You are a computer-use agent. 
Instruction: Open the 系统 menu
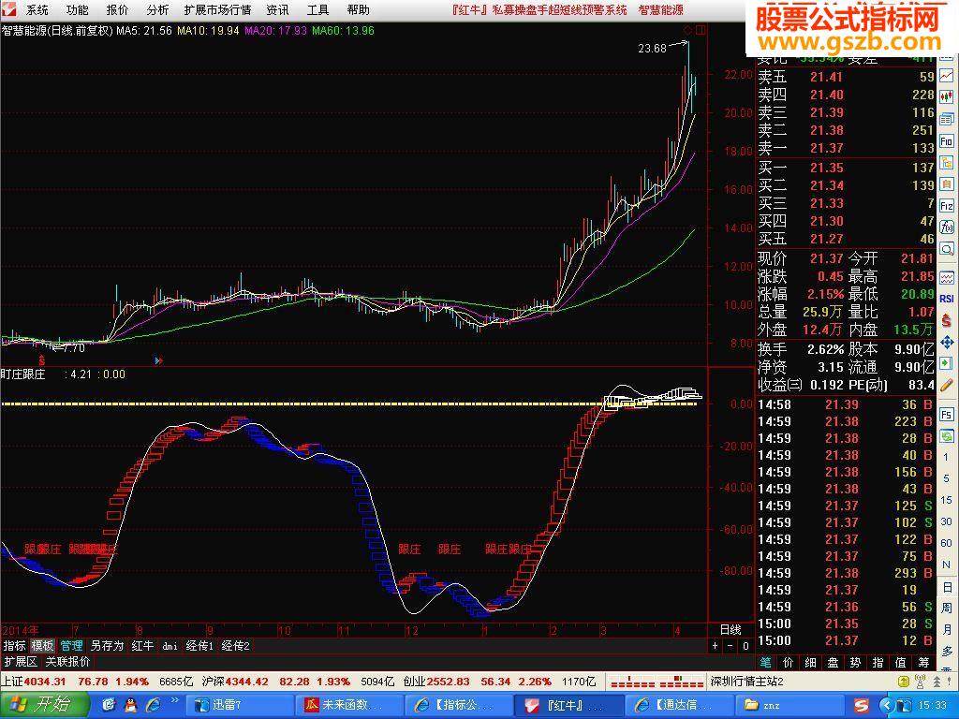pos(37,9)
